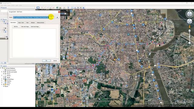
Task: Zoom out with the minus button on the map
Action: click(189, 43)
